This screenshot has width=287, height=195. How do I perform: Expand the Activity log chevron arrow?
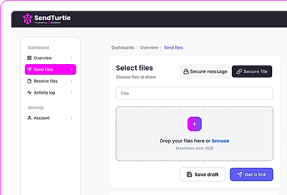[72, 93]
